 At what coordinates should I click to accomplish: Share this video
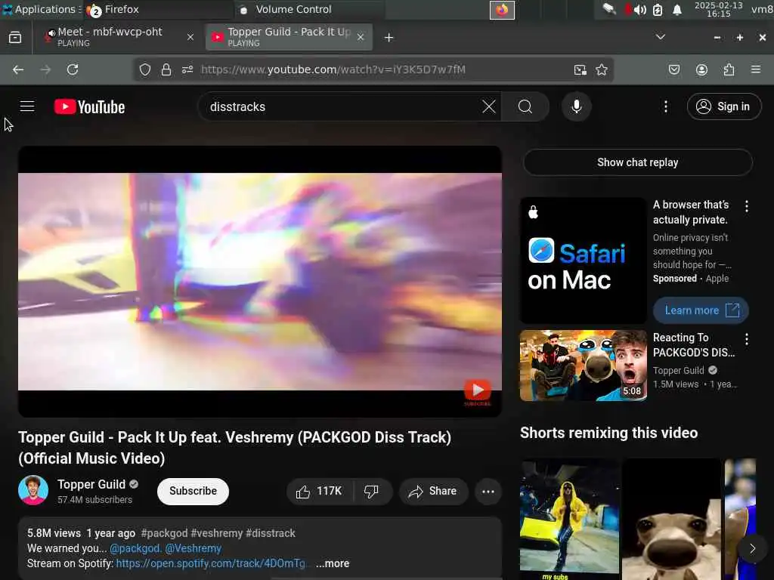[433, 491]
